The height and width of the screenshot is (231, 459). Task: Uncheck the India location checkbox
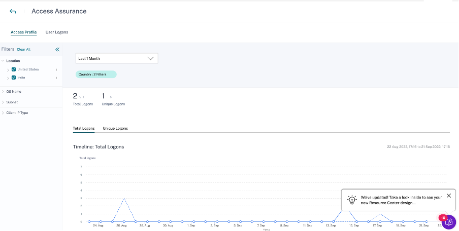pos(14,78)
